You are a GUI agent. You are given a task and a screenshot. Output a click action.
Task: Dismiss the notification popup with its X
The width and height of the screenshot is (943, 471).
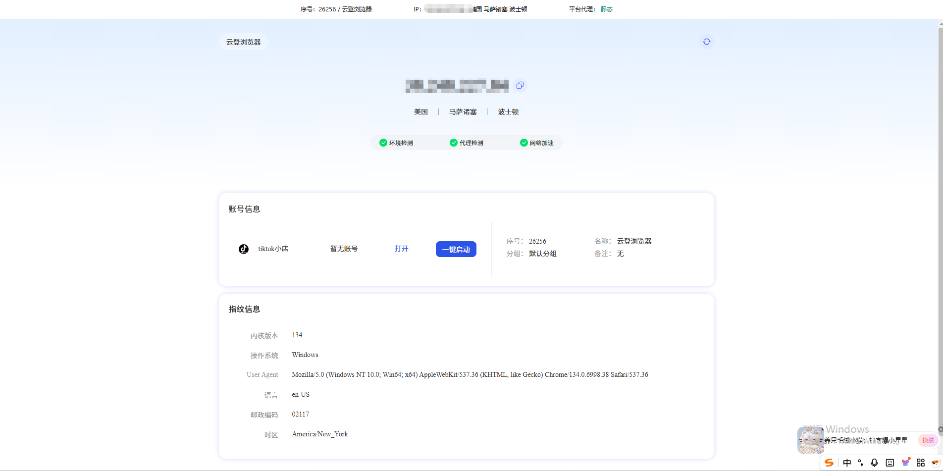(940, 429)
